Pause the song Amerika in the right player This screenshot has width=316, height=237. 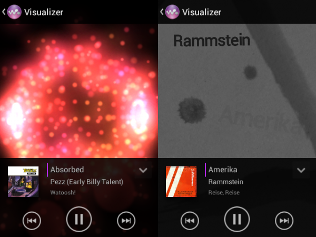click(237, 219)
